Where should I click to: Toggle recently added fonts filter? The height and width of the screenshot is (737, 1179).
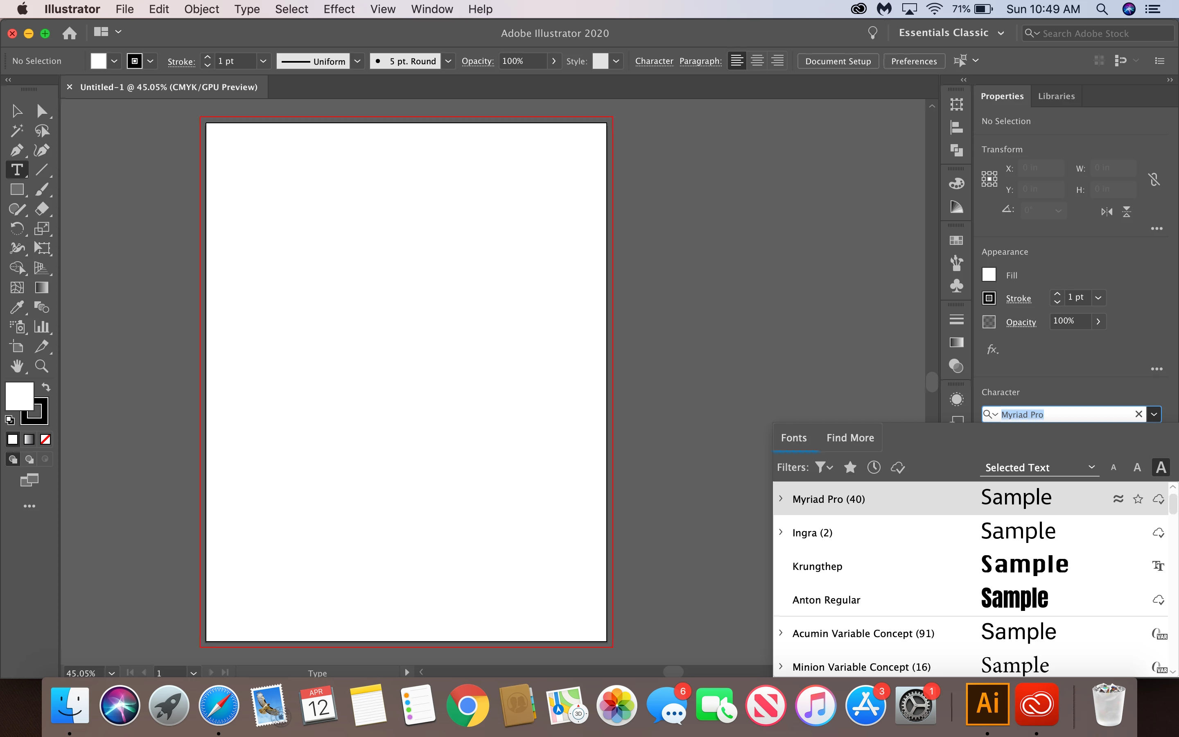click(874, 468)
